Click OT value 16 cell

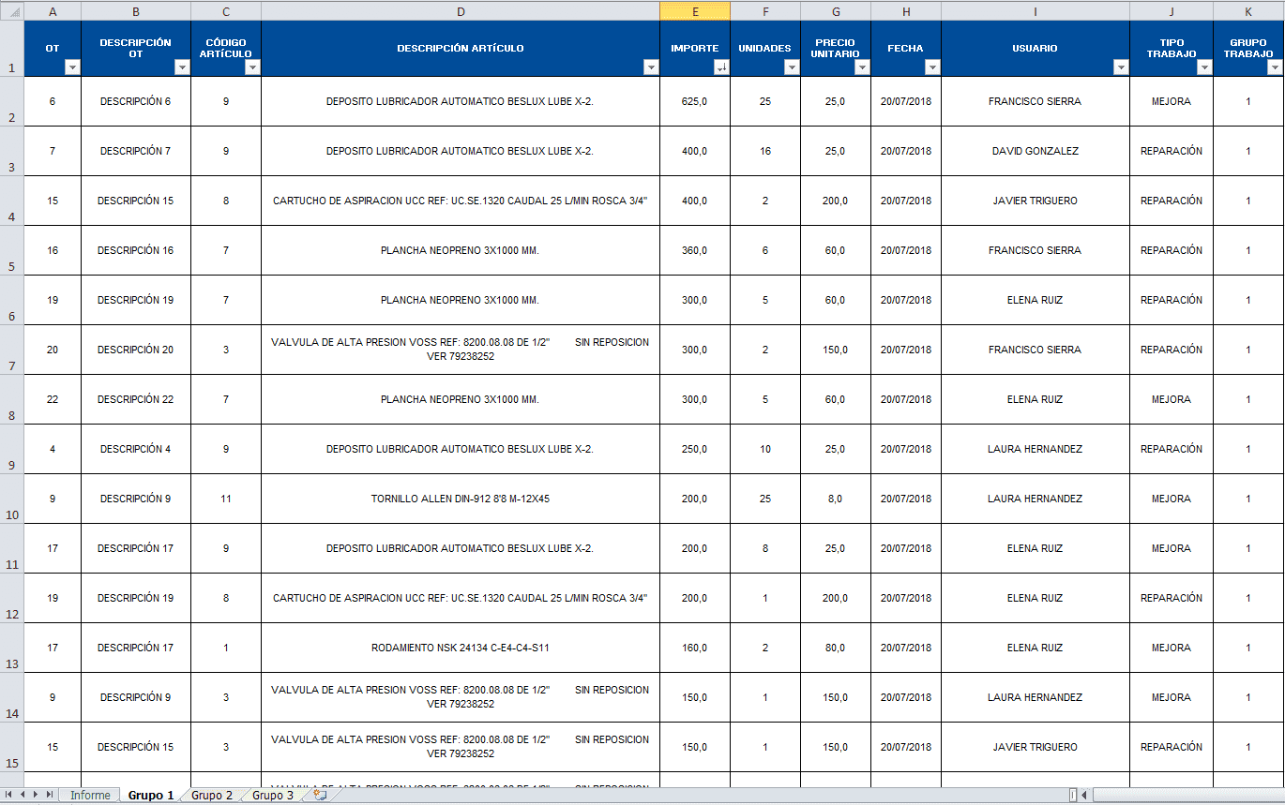(52, 250)
